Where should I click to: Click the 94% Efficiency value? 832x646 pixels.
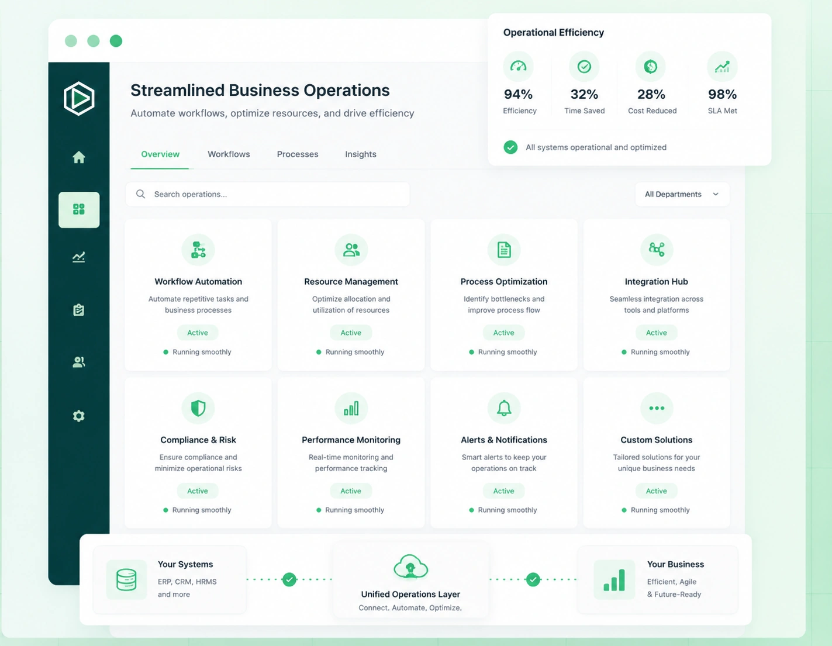coord(519,94)
